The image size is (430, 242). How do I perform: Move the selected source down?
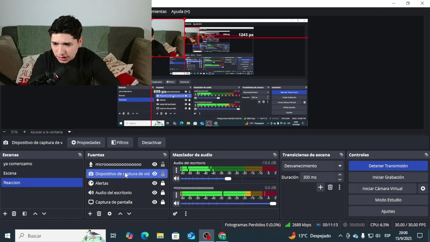(x=129, y=214)
